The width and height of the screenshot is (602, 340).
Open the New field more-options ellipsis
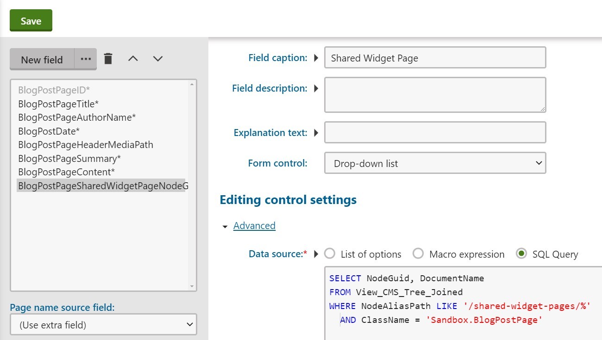(86, 59)
